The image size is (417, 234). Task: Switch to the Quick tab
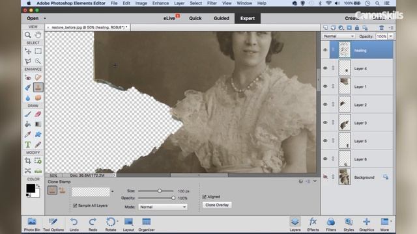point(195,18)
